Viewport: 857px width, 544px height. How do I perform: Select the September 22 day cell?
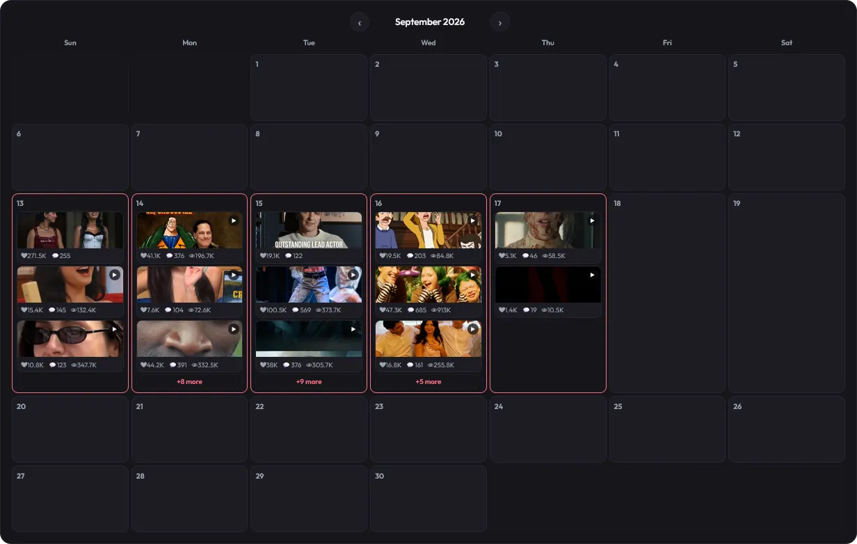pyautogui.click(x=309, y=429)
